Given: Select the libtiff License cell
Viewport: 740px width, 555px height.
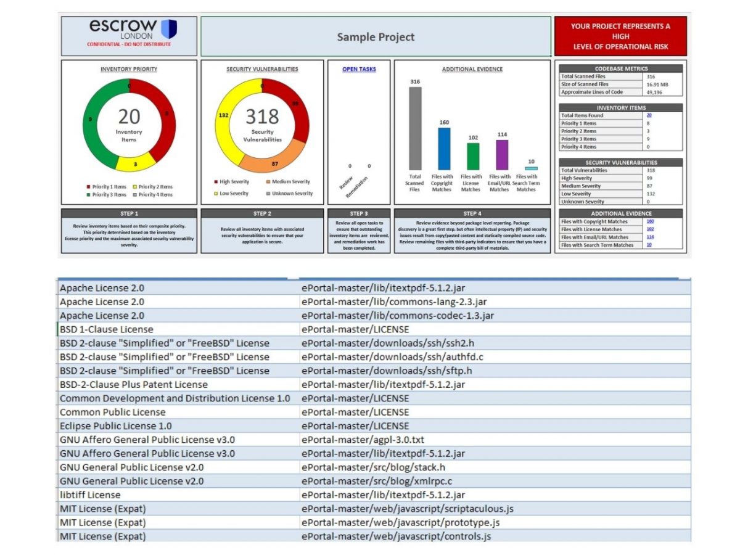Looking at the screenshot, I should 178,495.
